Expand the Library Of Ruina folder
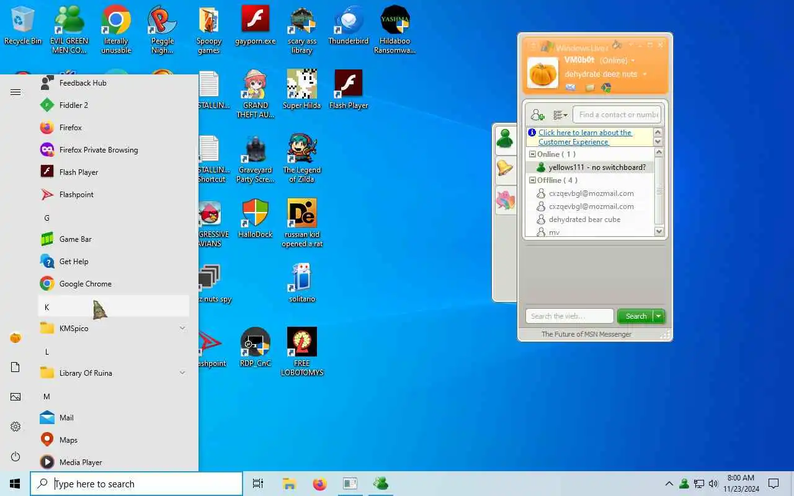The width and height of the screenshot is (794, 496). click(x=114, y=373)
